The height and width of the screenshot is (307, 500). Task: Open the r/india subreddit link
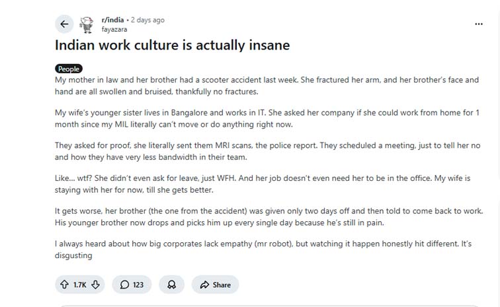112,20
